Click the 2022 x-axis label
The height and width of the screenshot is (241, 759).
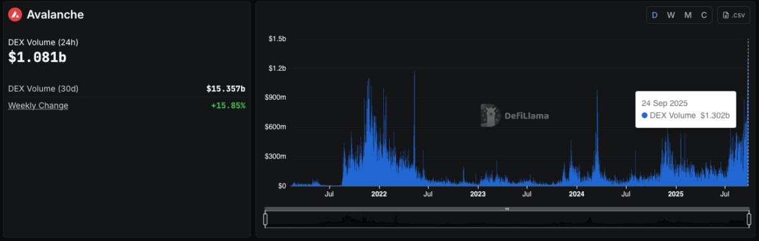pos(379,195)
